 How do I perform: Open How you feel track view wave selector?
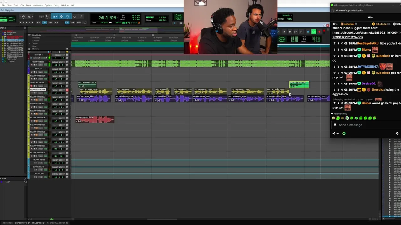[x=41, y=65]
